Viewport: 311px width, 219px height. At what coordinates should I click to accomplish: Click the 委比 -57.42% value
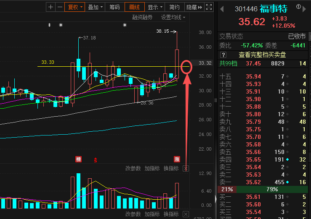(252, 45)
